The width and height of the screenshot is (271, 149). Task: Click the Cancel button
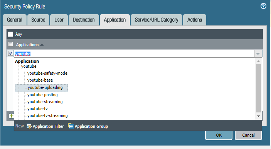click(x=248, y=135)
